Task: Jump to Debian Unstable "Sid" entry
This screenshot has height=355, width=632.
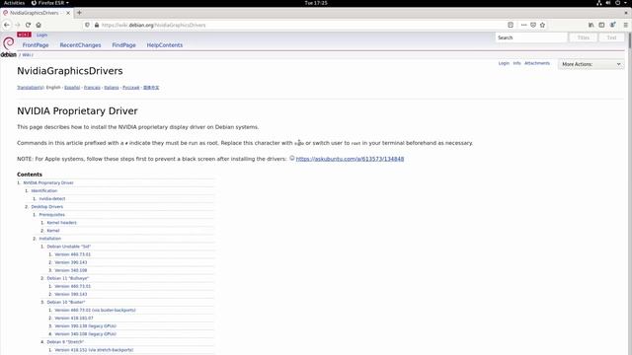Action: pyautogui.click(x=68, y=247)
